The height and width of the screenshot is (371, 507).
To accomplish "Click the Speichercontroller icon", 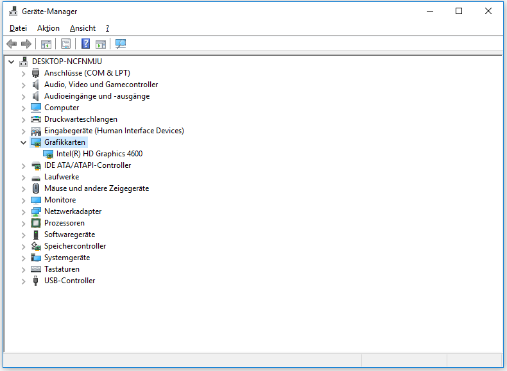I will (36, 246).
